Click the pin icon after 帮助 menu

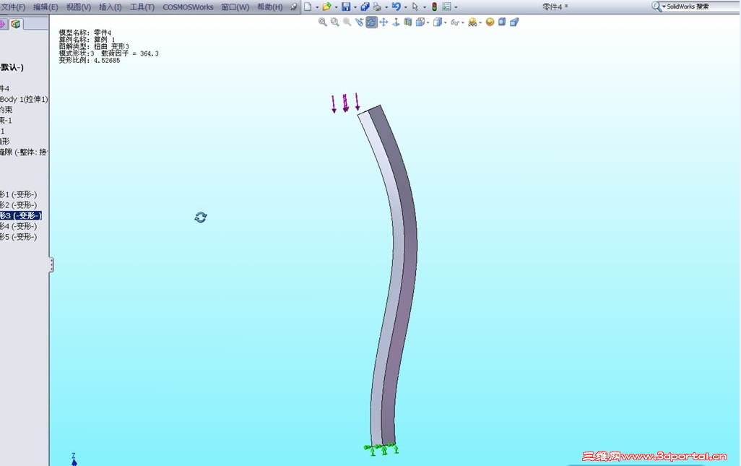pos(294,7)
